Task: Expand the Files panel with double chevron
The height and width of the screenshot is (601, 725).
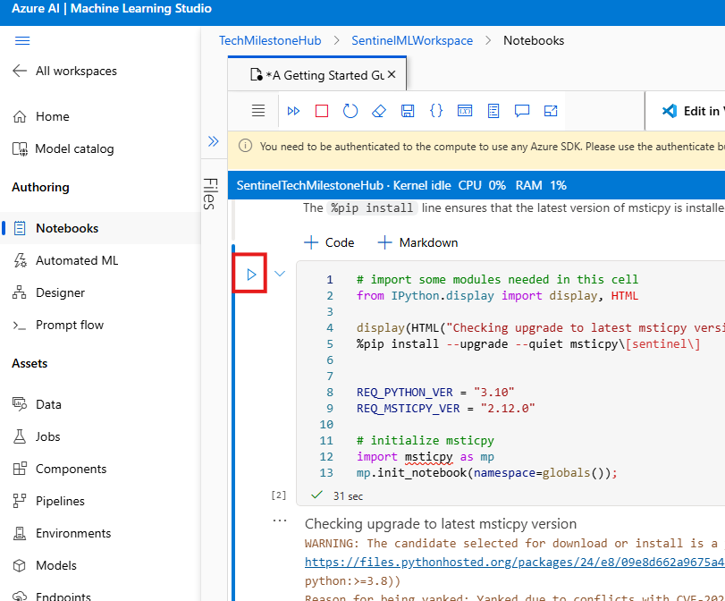Action: coord(213,141)
